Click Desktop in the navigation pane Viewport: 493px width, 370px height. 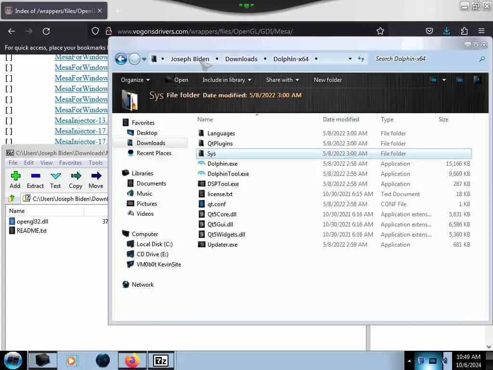147,133
